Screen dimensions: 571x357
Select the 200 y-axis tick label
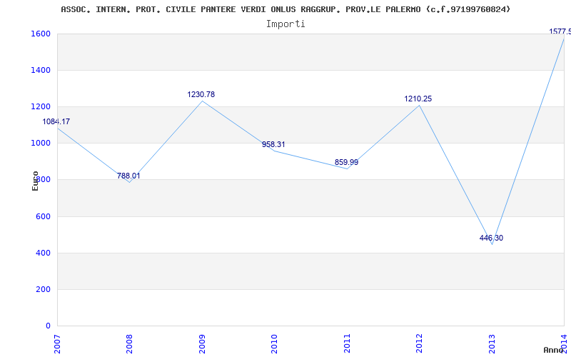click(x=43, y=290)
